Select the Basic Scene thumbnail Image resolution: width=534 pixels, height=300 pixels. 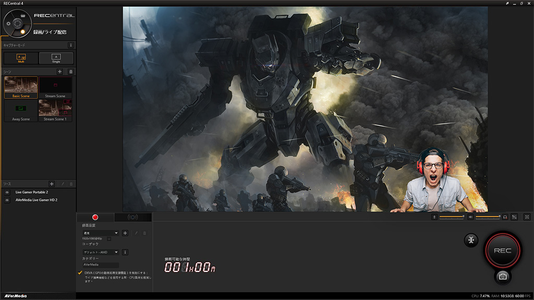[x=21, y=87]
